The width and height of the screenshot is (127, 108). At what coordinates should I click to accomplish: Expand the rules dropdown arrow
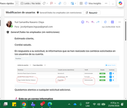click(x=75, y=3)
